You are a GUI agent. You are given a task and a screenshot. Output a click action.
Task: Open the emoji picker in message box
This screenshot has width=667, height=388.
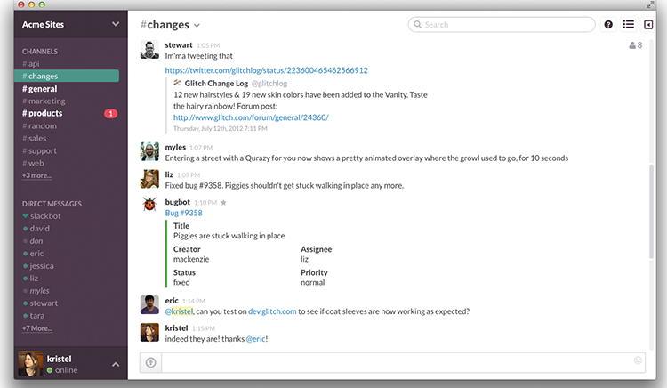click(638, 360)
